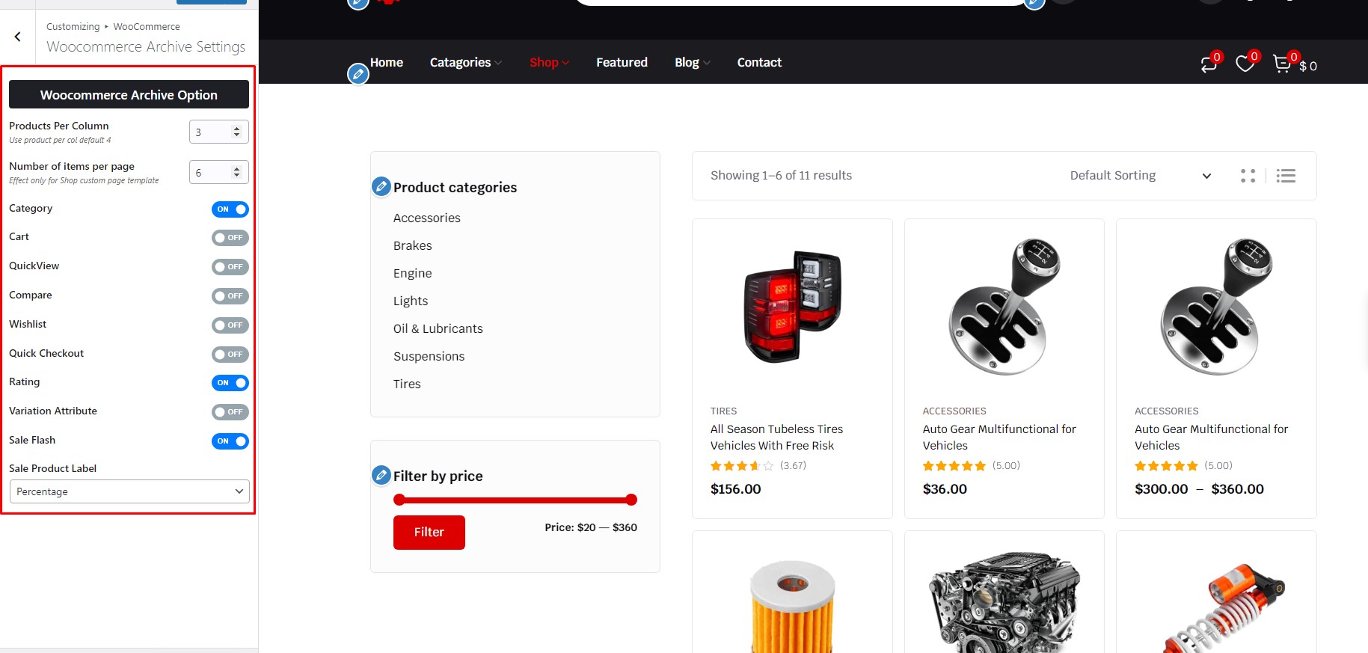Click the menu edit pencil next to Home
This screenshot has width=1368, height=653.
click(358, 74)
